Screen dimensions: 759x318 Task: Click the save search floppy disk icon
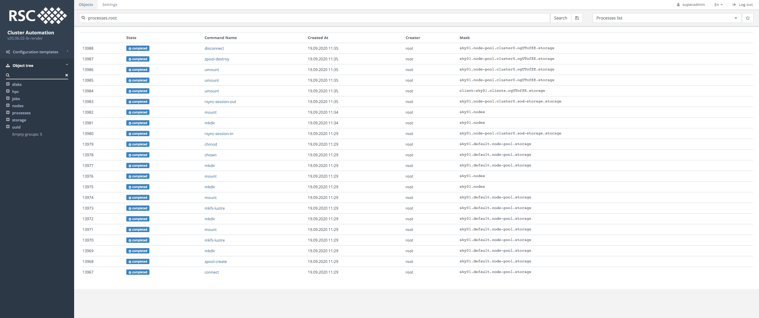(577, 18)
